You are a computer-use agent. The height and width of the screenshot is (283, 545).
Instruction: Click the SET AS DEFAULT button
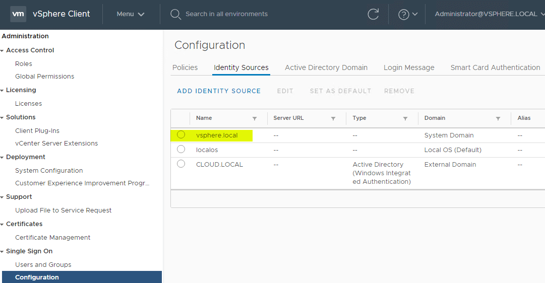pos(341,91)
